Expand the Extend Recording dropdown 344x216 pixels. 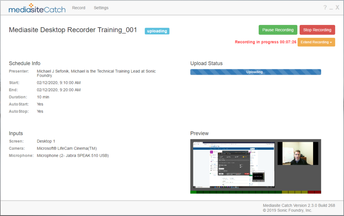(316, 42)
